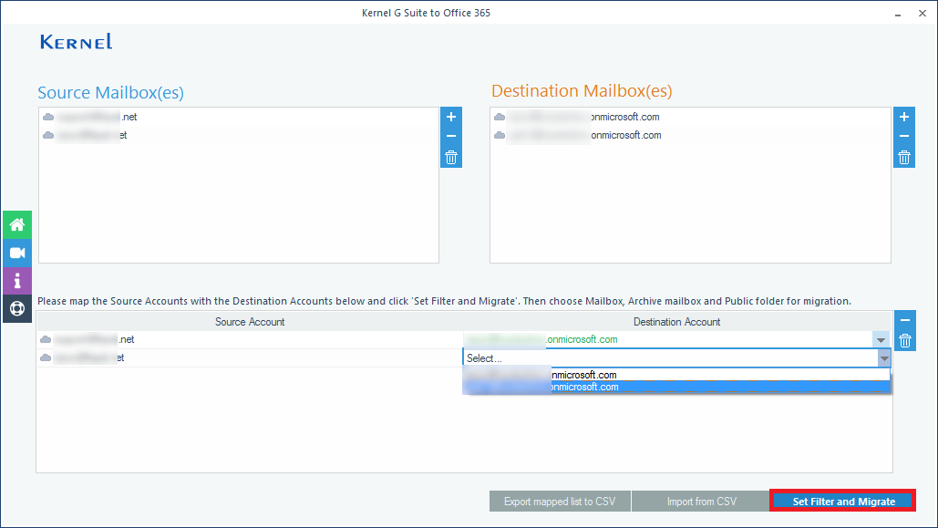This screenshot has width=938, height=528.
Task: Open the support lifebuoy sidebar icon
Action: pyautogui.click(x=16, y=309)
